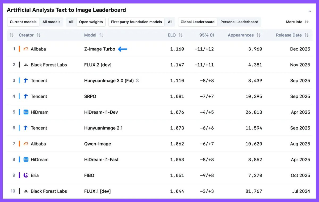319x202 pixels.
Task: Switch to the Personal Leaderboard tab
Action: pos(239,22)
